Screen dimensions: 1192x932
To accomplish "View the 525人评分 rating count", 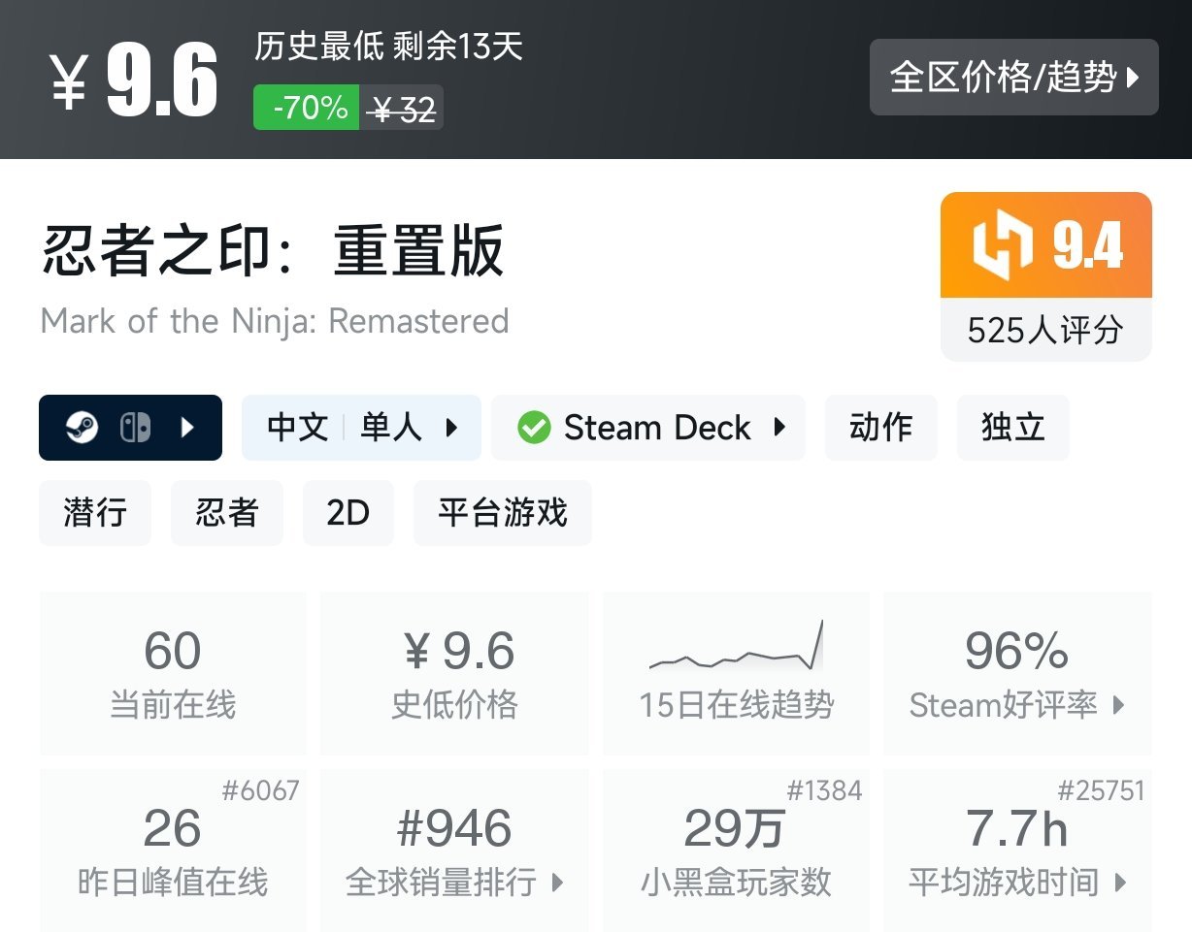I will (x=1045, y=331).
